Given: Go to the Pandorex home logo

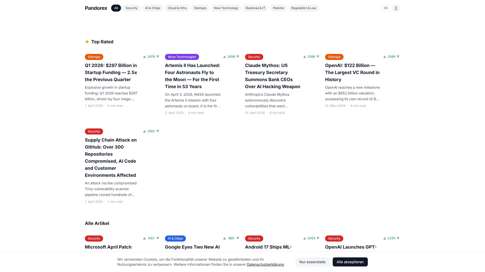Looking at the screenshot, I should pos(96,8).
